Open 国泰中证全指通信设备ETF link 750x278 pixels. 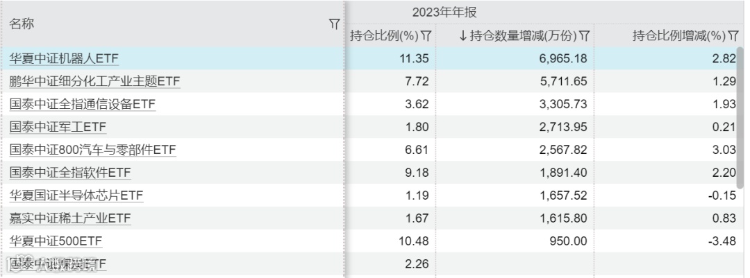[82, 105]
